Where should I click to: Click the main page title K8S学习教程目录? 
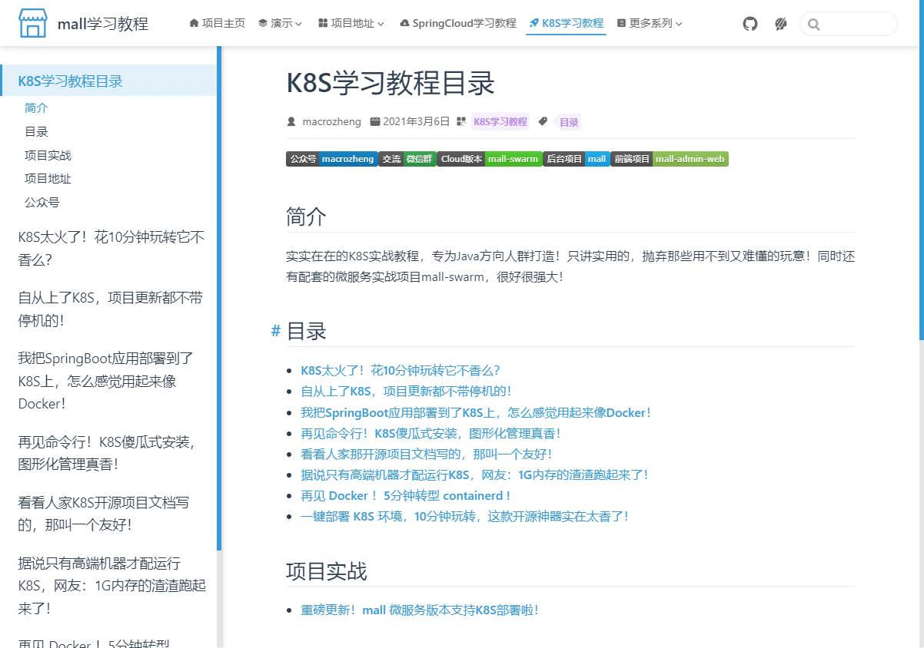(x=391, y=83)
